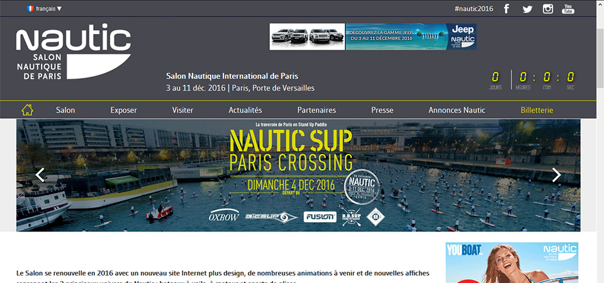Open the Salon menu
This screenshot has height=283, width=604.
tap(65, 111)
